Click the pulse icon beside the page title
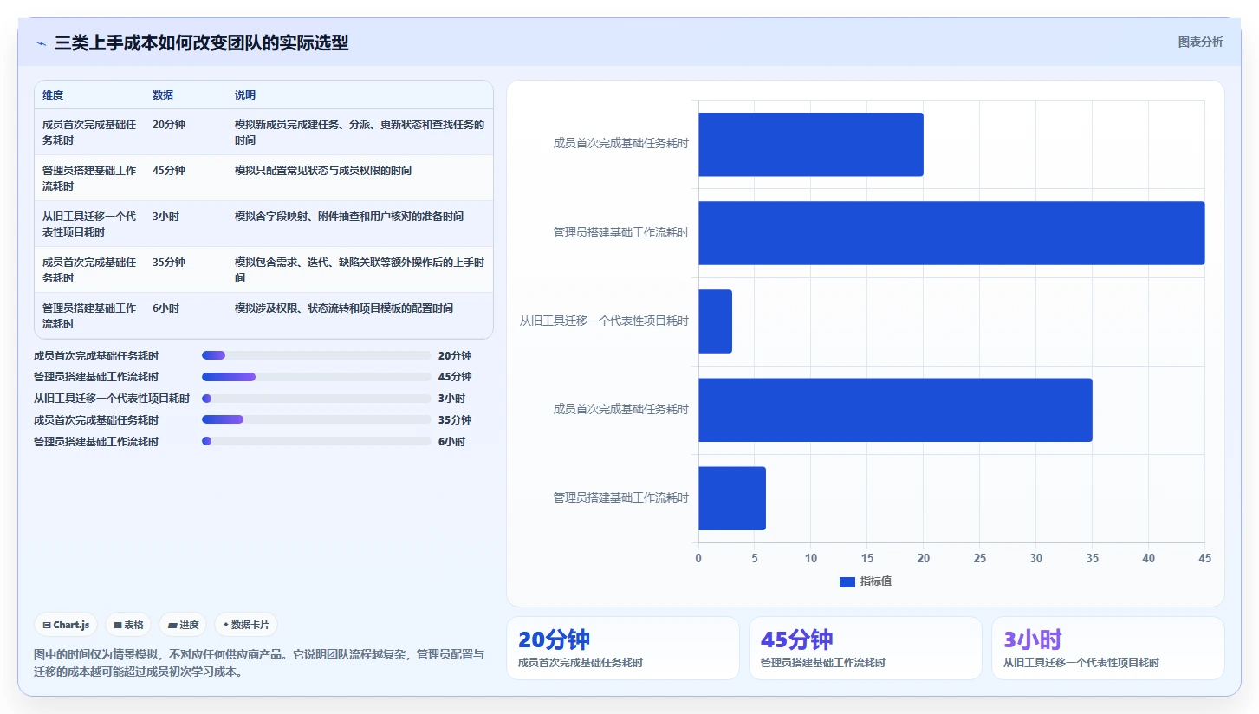This screenshot has width=1259, height=714. (x=41, y=43)
